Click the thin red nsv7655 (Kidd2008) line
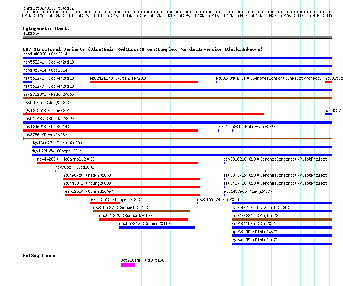 coord(160,171)
